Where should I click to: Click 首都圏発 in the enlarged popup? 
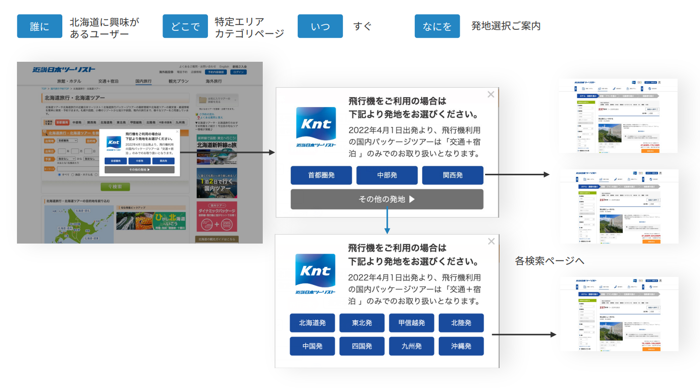321,175
